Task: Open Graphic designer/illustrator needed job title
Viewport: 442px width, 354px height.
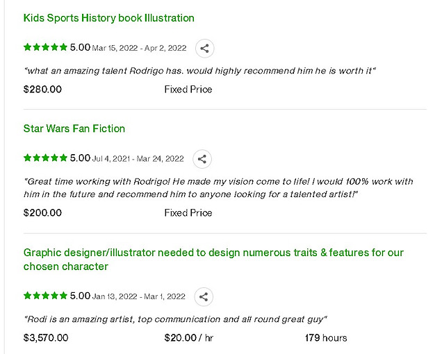Action: (213, 260)
